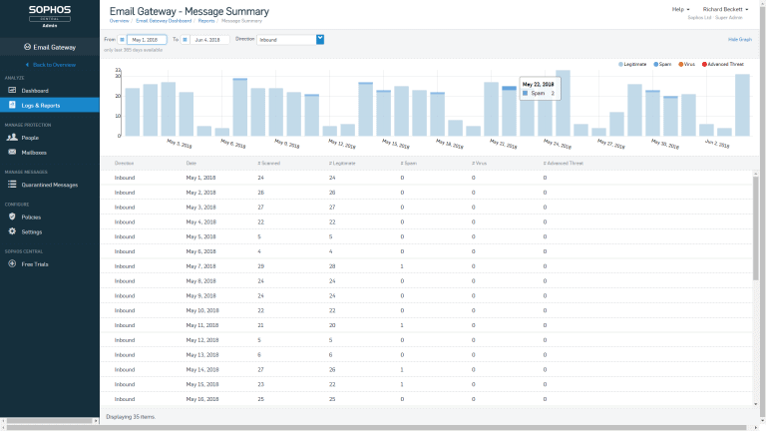Screen dimensions: 766x431
Task: Open Mailboxes via its envelope icon
Action: click(x=11, y=153)
